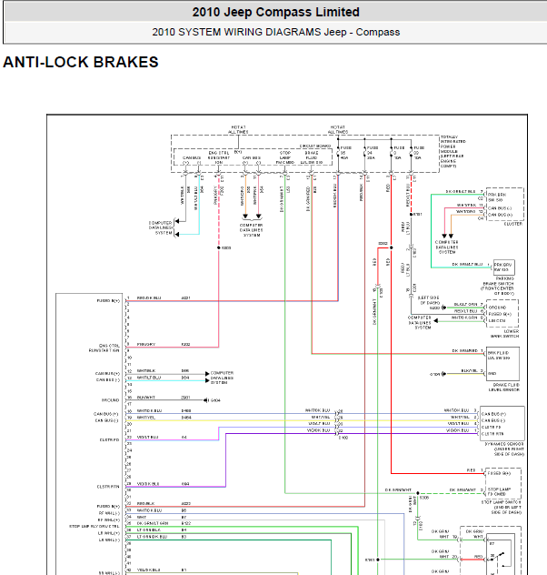Click the BLK/WHT ground wire label at pin 16
The image size is (547, 575).
point(146,398)
